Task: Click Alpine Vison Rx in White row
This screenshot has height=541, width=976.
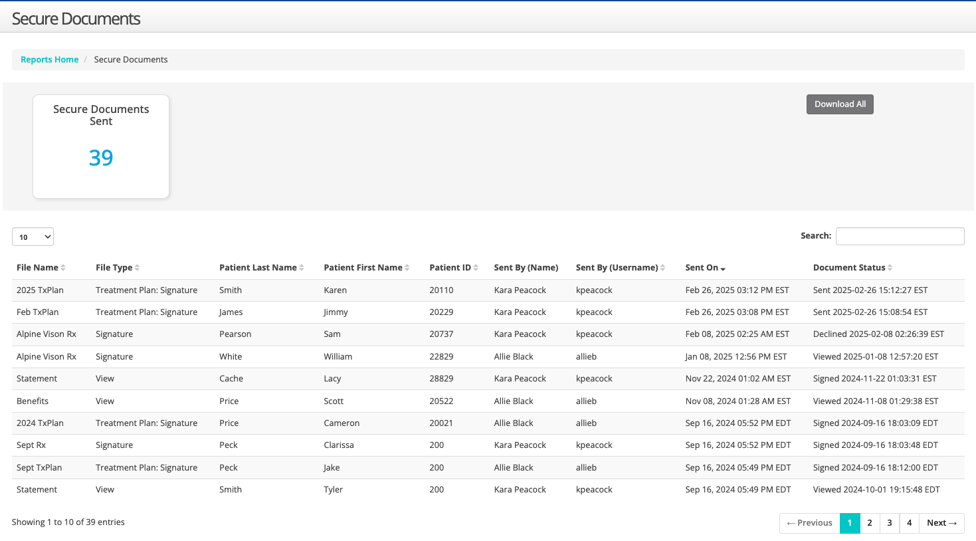Action: click(47, 357)
